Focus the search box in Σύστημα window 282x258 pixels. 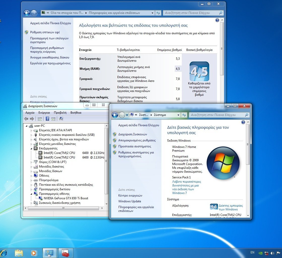point(217,115)
